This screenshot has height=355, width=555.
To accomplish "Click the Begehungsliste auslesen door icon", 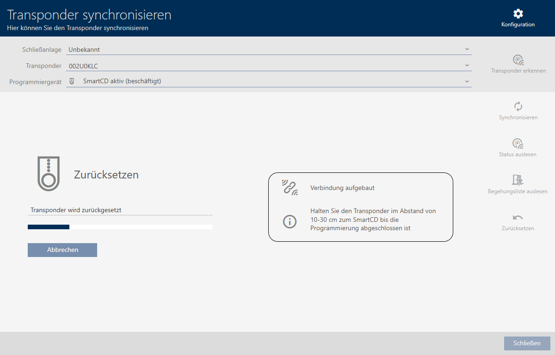I will coord(518,180).
